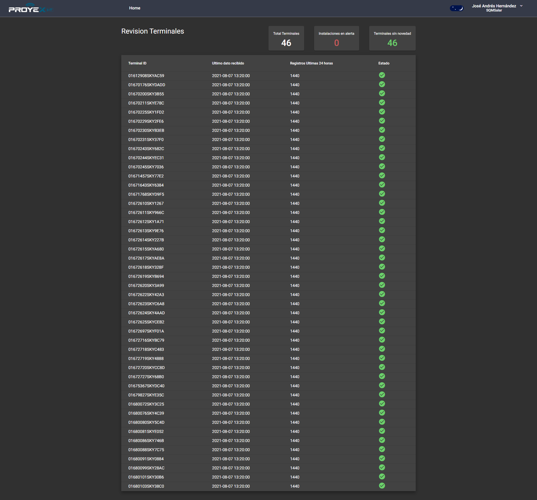Select terminal ID 01672622SKY42A3
The height and width of the screenshot is (500, 537).
146,295
